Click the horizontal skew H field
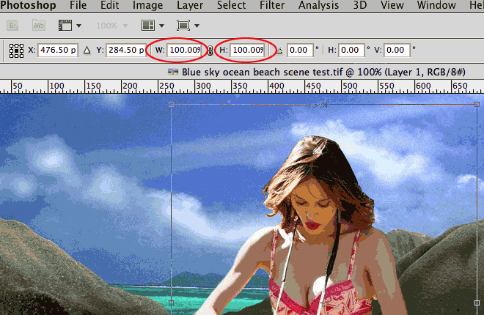This screenshot has height=315, width=484. click(351, 50)
